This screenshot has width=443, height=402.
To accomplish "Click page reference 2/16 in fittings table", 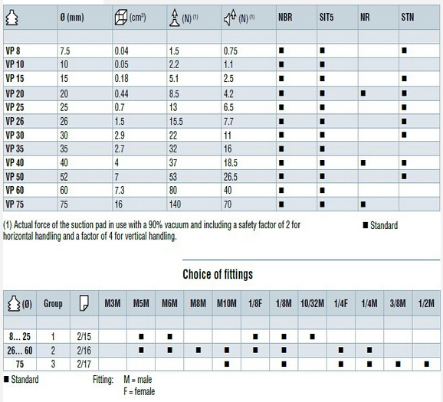I will 84,351.
